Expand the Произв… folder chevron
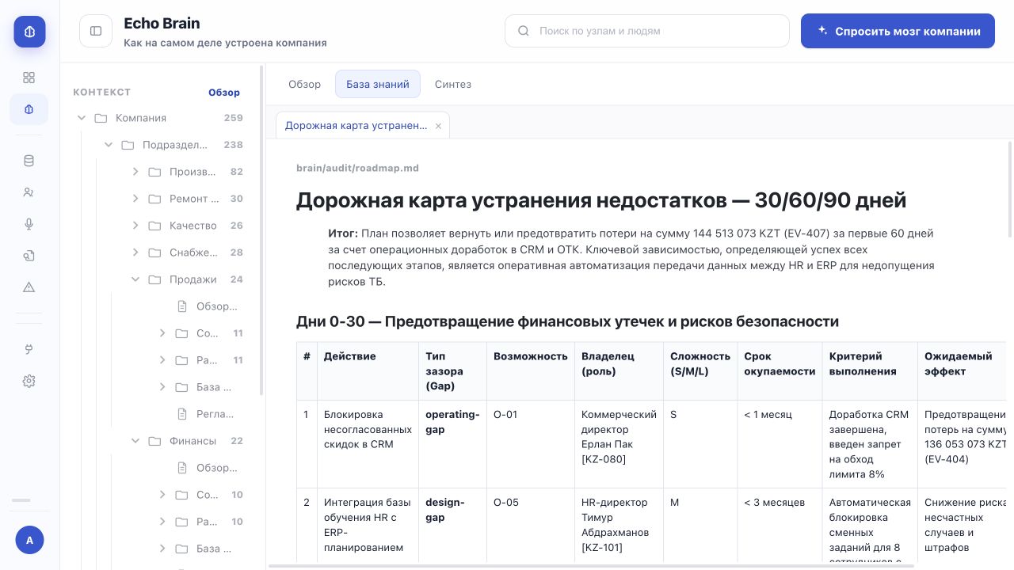This screenshot has width=1014, height=570. coord(135,172)
